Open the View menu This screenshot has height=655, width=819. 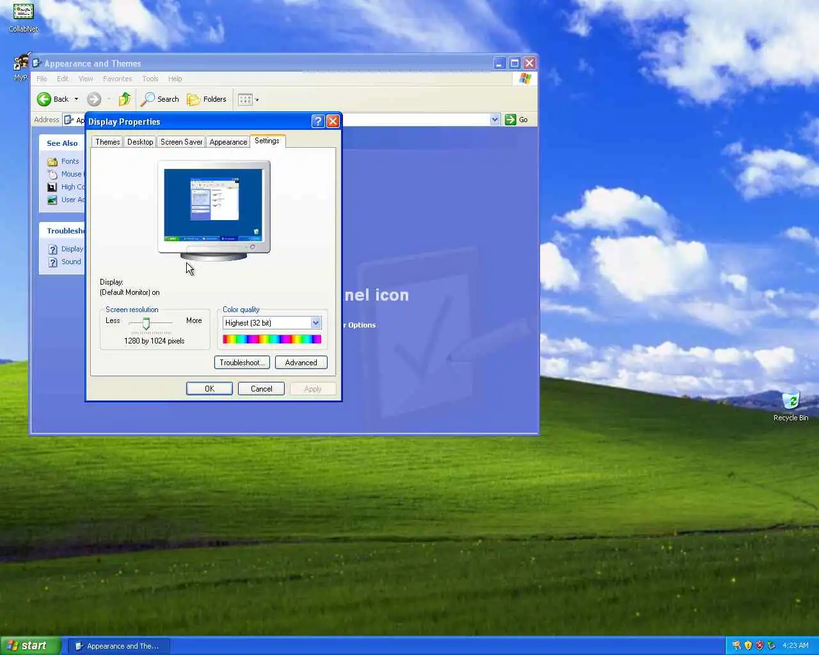86,79
